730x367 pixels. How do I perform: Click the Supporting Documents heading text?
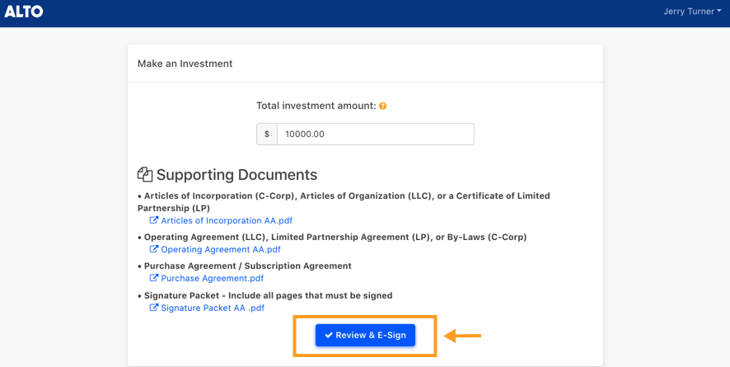pyautogui.click(x=237, y=175)
